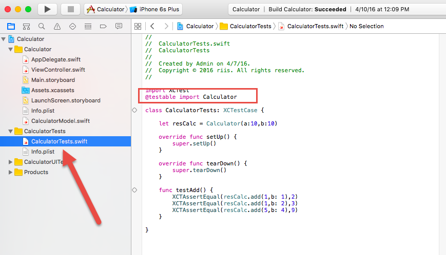Click the Main.storyboard file icon

(26, 80)
